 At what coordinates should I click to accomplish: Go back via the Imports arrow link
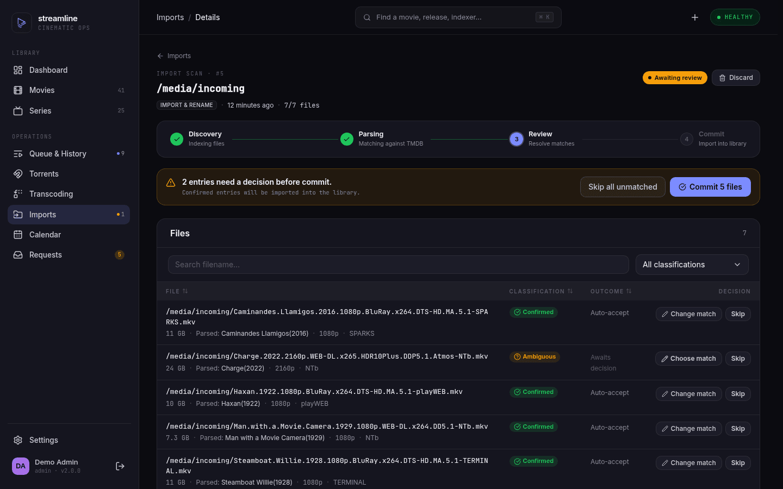click(174, 56)
